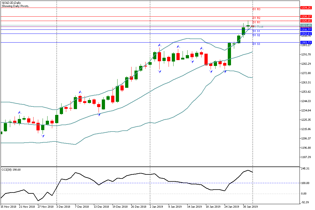Click the highest up fractal arrow in early January
Viewport: 315px width, 210px height.
coord(159,45)
